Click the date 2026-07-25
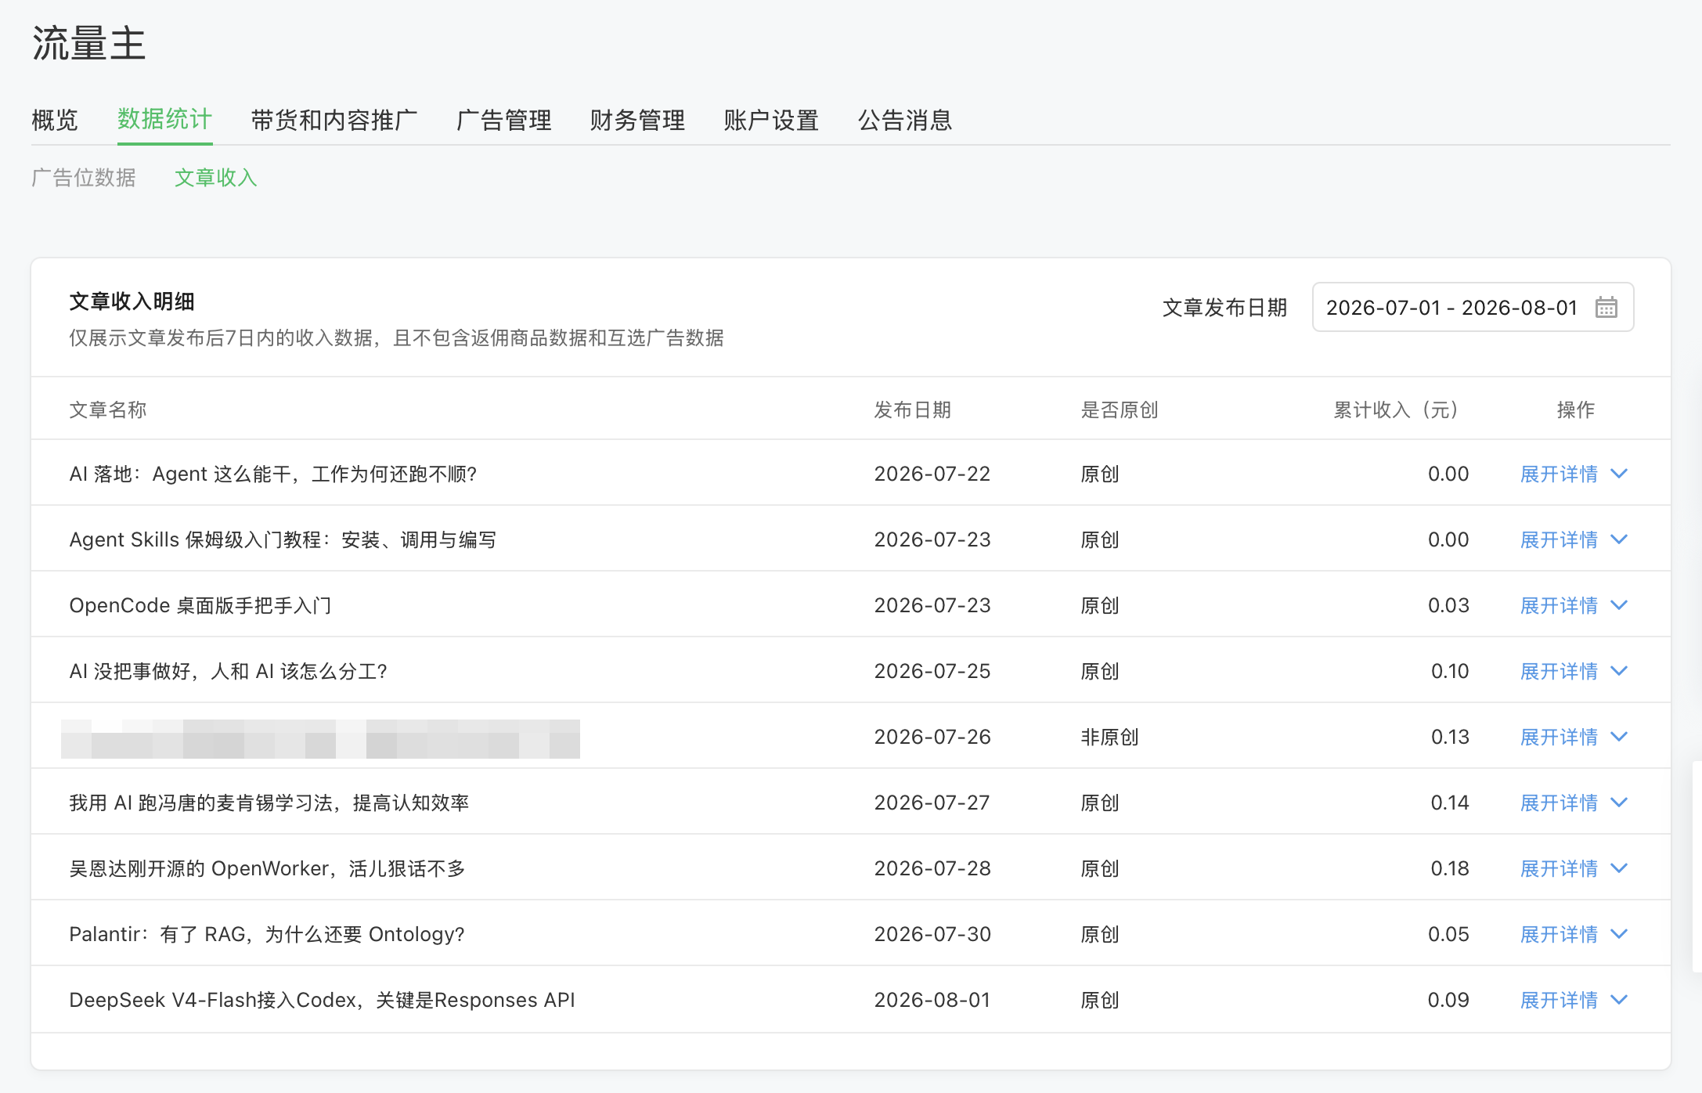 tap(932, 671)
